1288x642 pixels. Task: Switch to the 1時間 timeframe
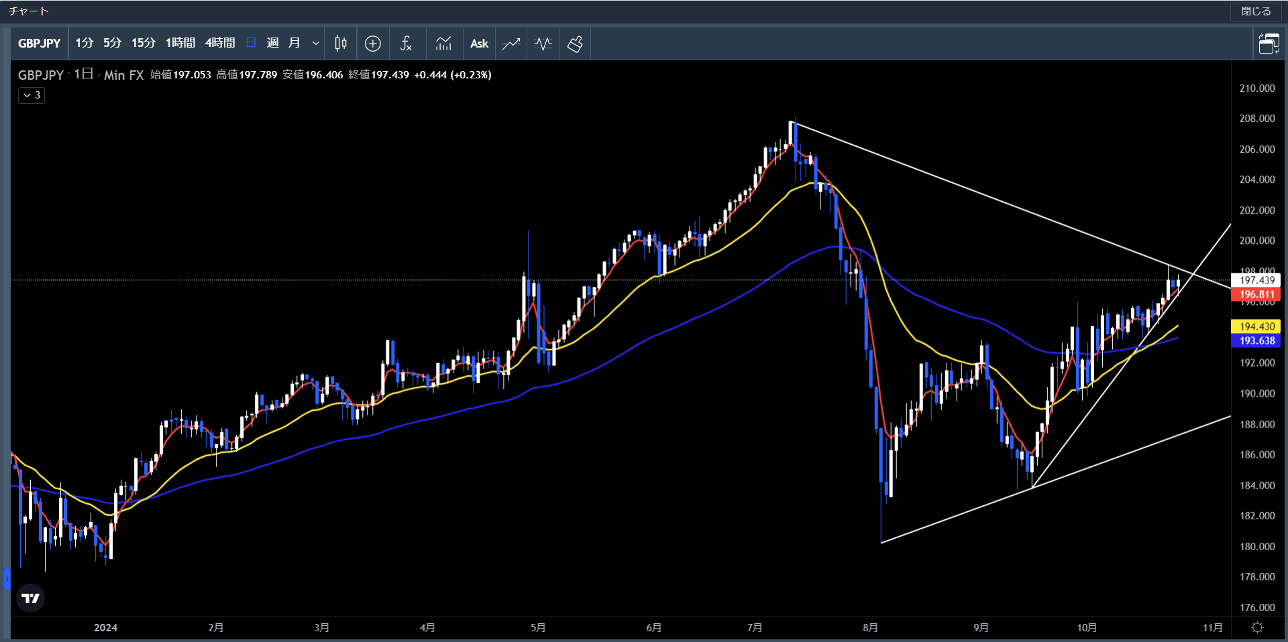tap(180, 44)
